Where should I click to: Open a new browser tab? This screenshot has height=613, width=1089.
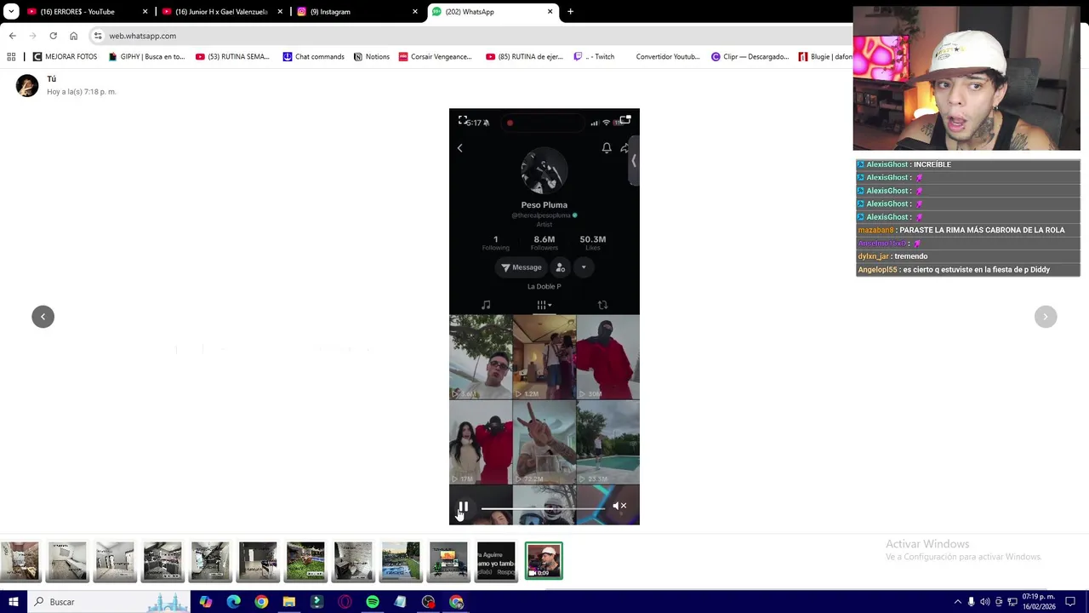[570, 12]
